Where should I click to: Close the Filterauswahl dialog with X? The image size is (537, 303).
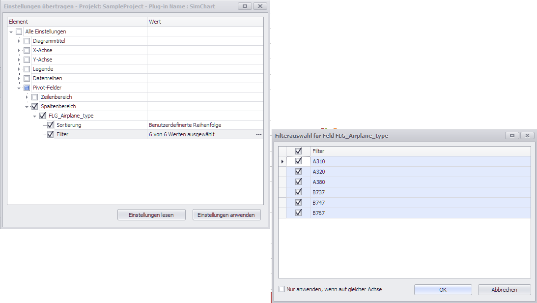pyautogui.click(x=527, y=135)
